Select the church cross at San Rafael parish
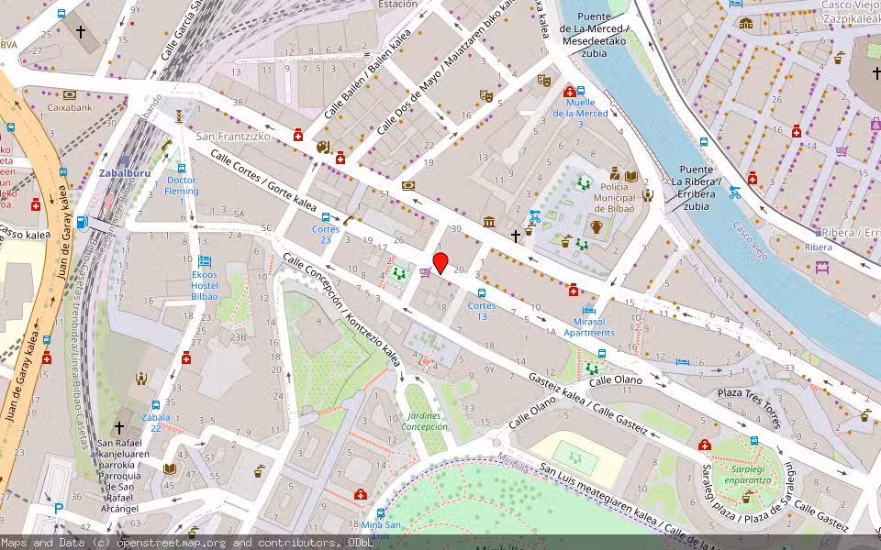This screenshot has height=550, width=881. point(119,428)
